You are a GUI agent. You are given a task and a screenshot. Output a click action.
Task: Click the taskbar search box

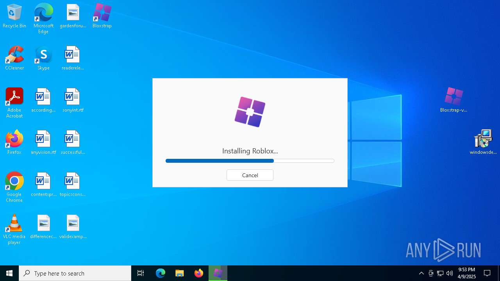(x=75, y=273)
